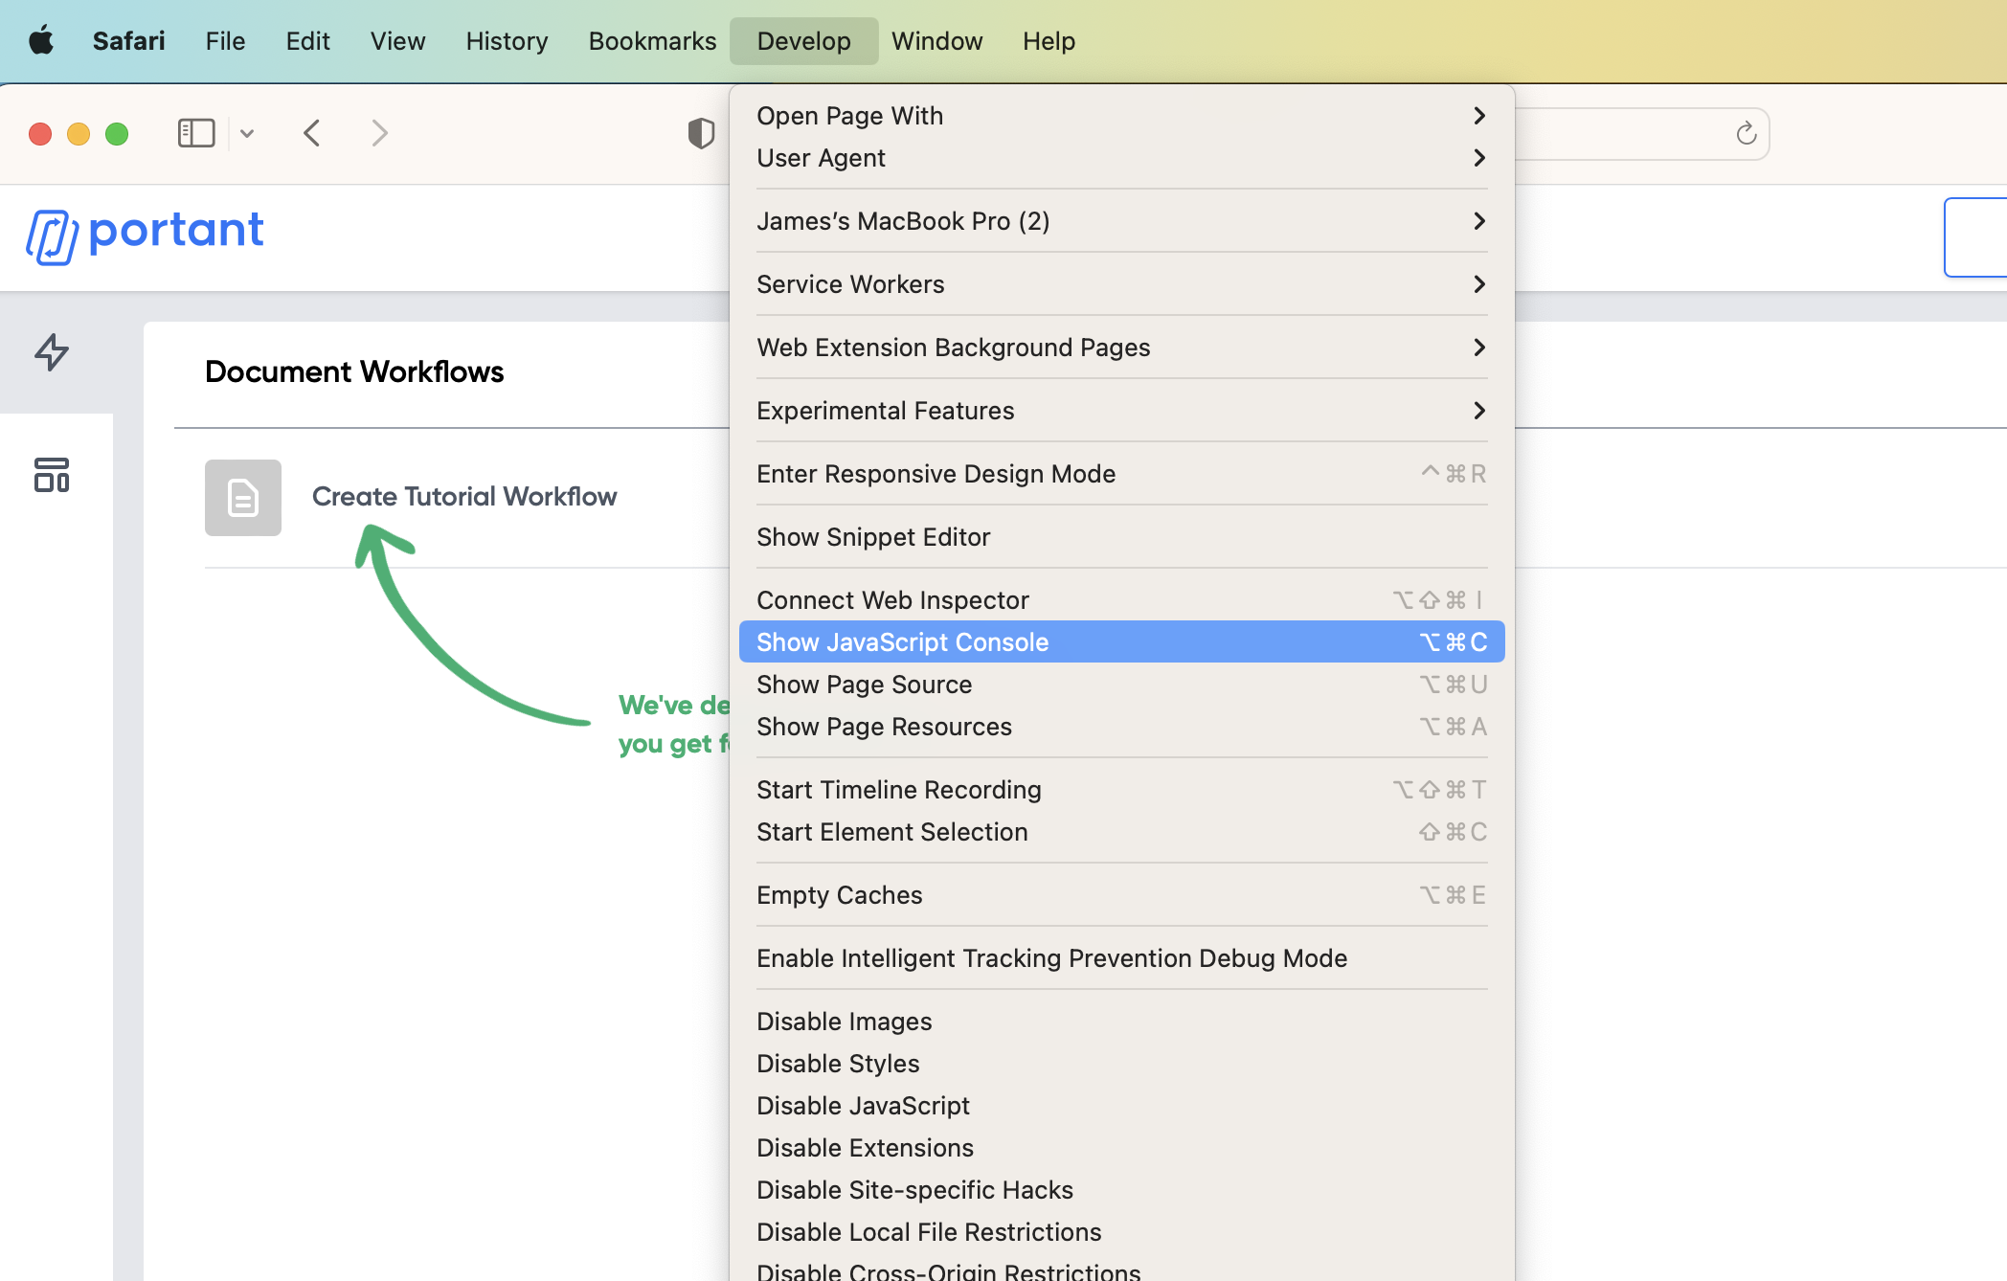Click the privacy shield icon in toolbar

[701, 133]
